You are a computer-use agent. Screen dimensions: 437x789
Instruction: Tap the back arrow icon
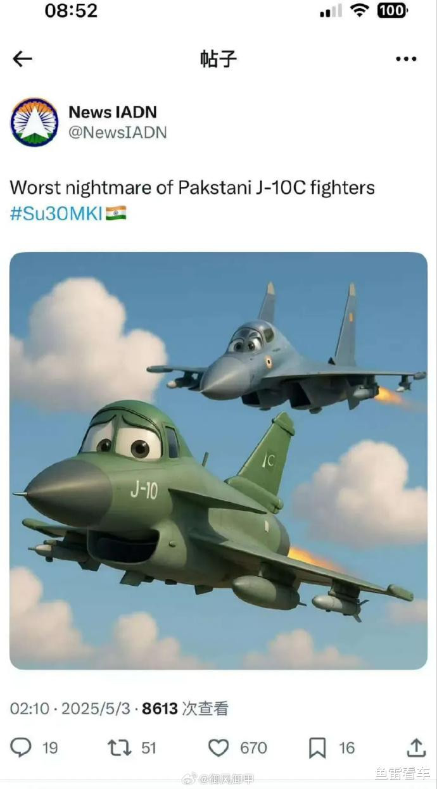[x=22, y=60]
